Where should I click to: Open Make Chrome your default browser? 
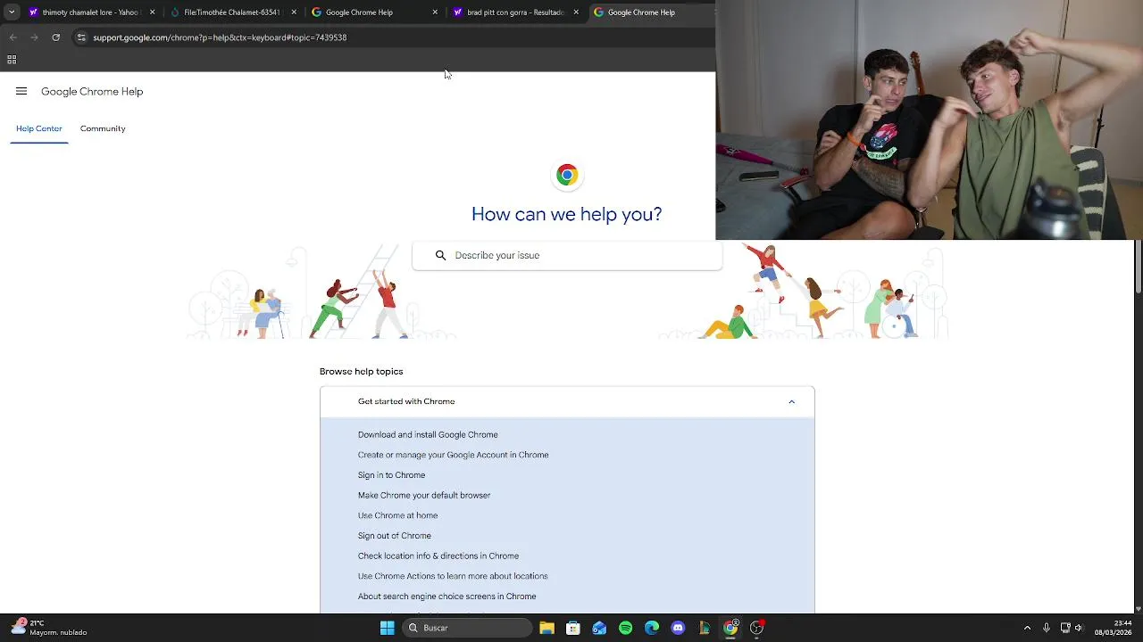tap(424, 495)
